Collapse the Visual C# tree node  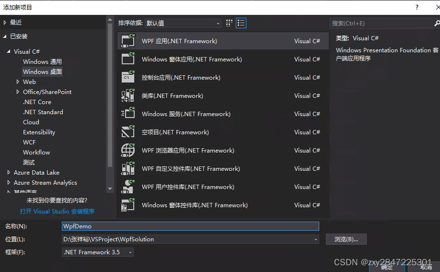click(x=9, y=51)
